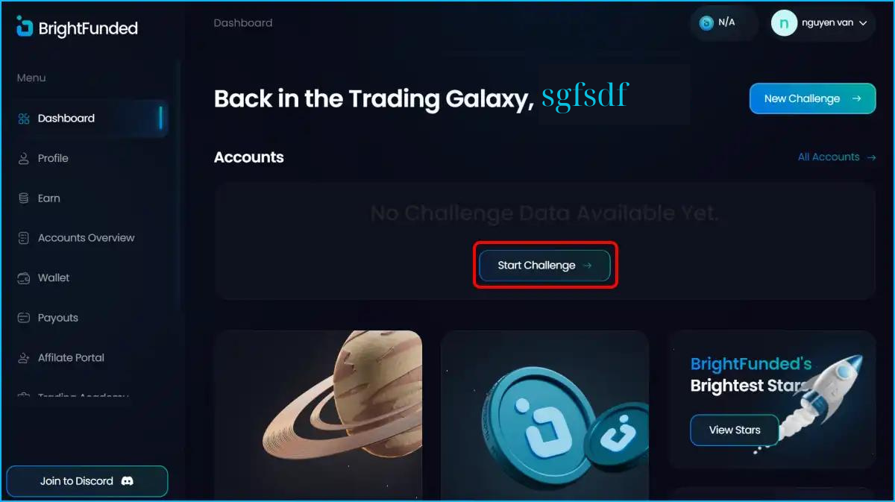The height and width of the screenshot is (502, 895).
Task: Click the New Challenge button
Action: tap(812, 98)
